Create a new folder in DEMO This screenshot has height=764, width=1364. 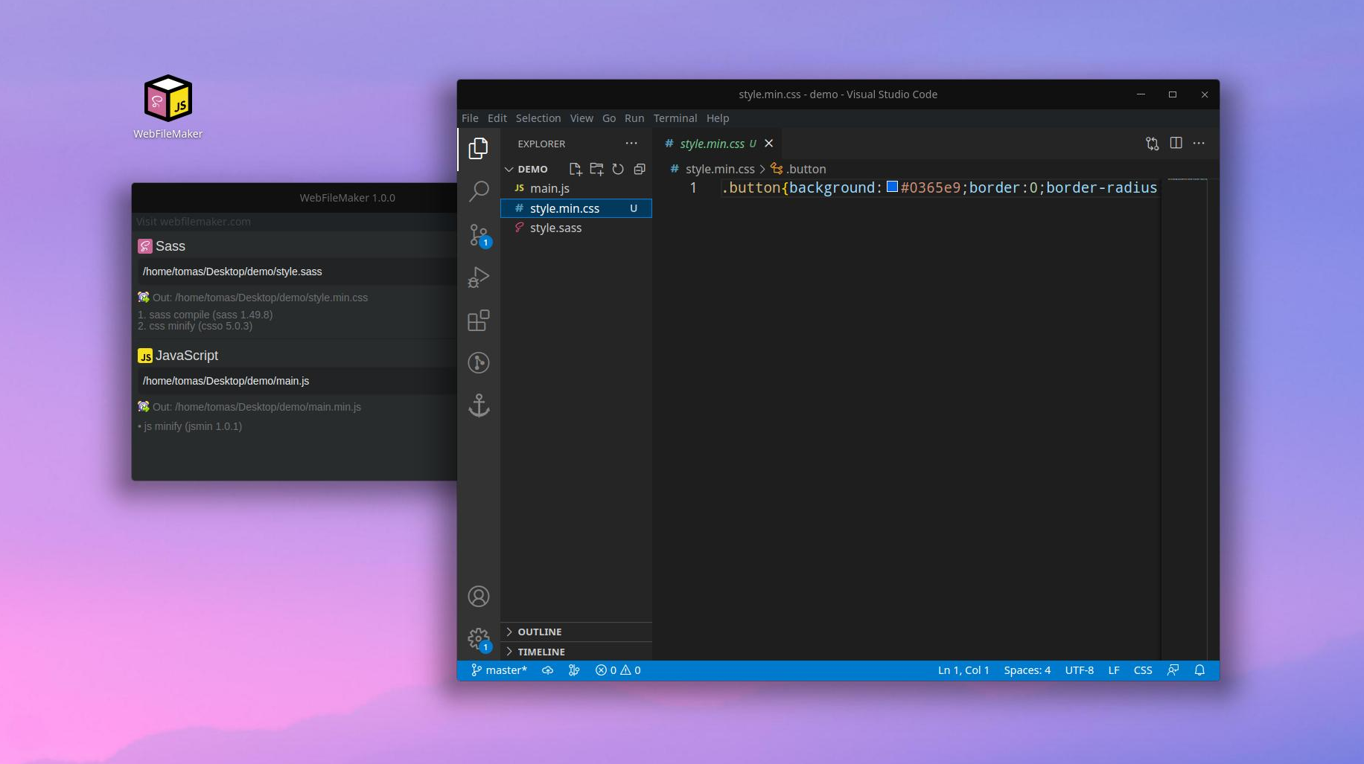[596, 169]
